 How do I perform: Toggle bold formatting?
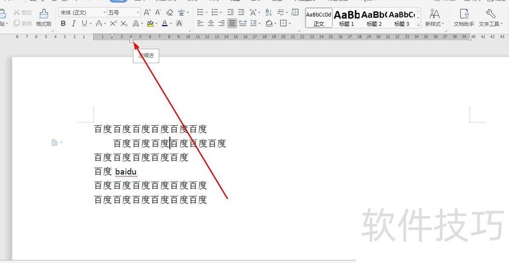coord(63,24)
